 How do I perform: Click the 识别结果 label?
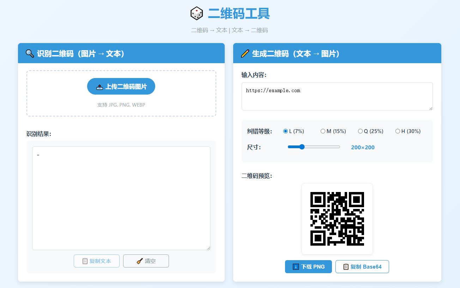pos(39,134)
